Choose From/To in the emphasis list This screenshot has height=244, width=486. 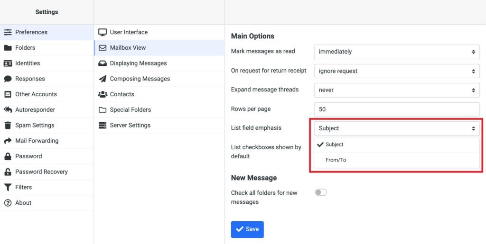click(x=336, y=160)
